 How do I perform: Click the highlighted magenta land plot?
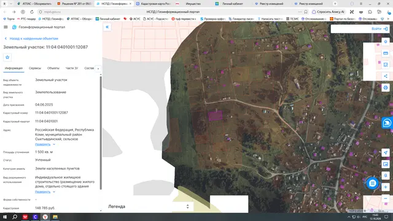[216, 116]
